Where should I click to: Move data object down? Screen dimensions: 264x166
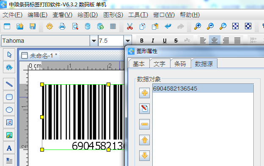(144, 155)
